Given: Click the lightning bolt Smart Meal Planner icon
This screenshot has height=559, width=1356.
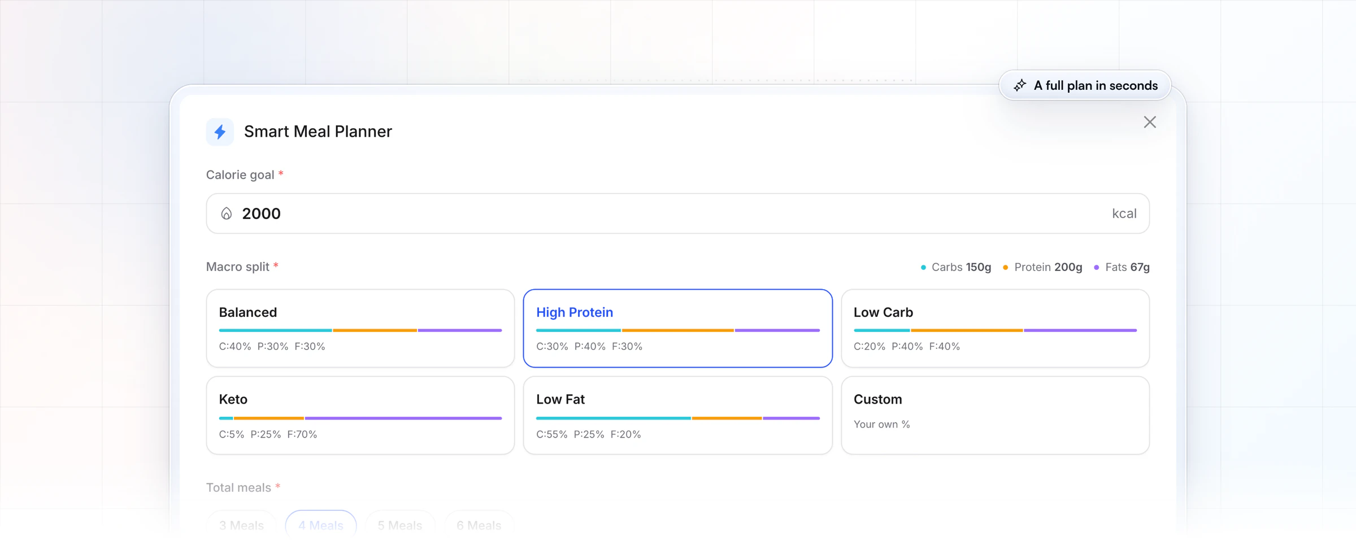Looking at the screenshot, I should click(220, 132).
